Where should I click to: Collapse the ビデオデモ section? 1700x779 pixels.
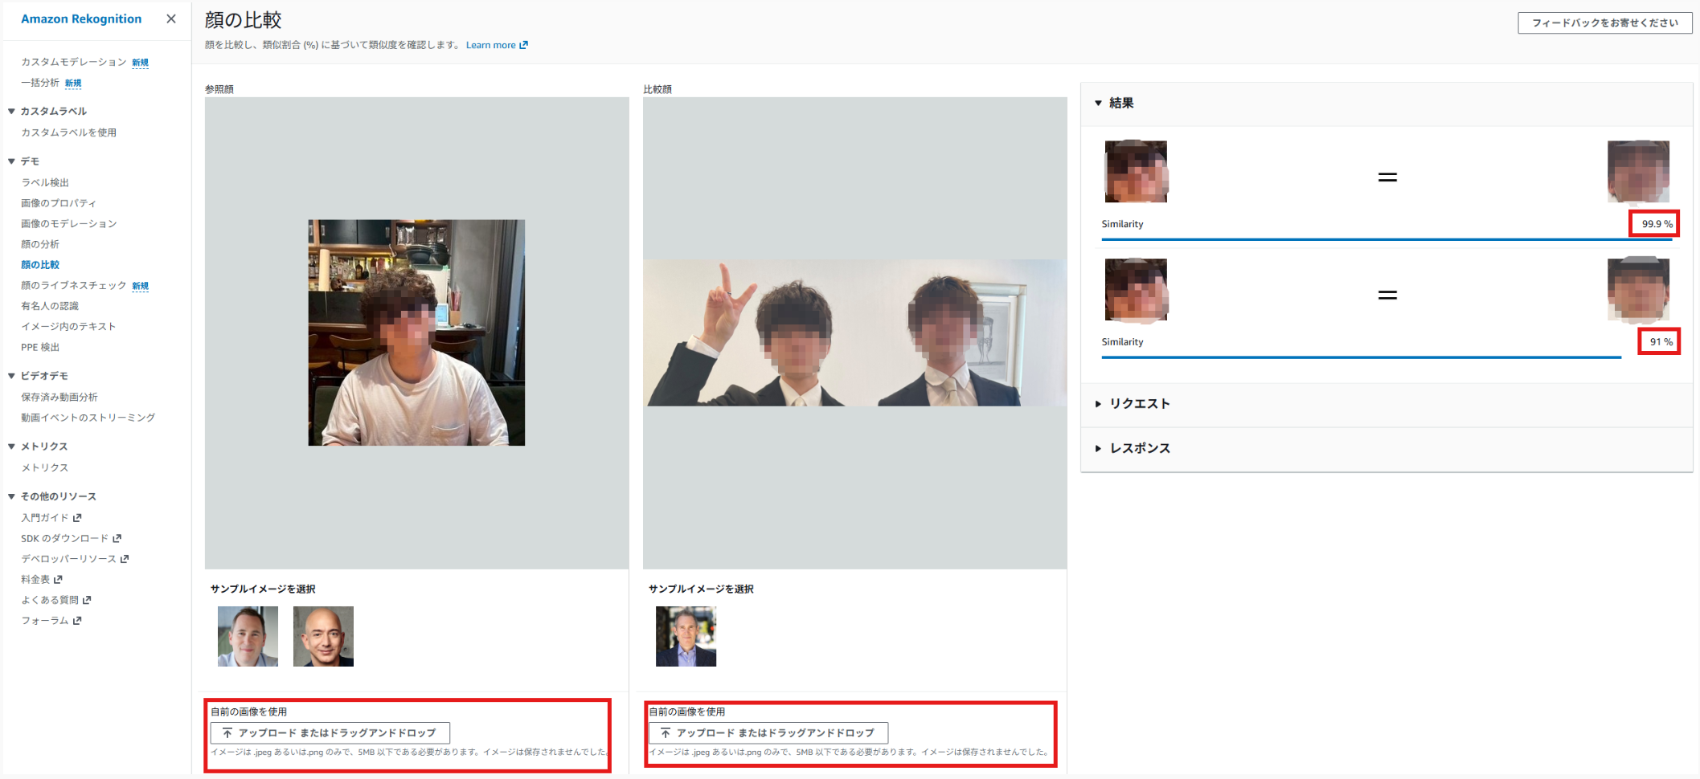(11, 376)
